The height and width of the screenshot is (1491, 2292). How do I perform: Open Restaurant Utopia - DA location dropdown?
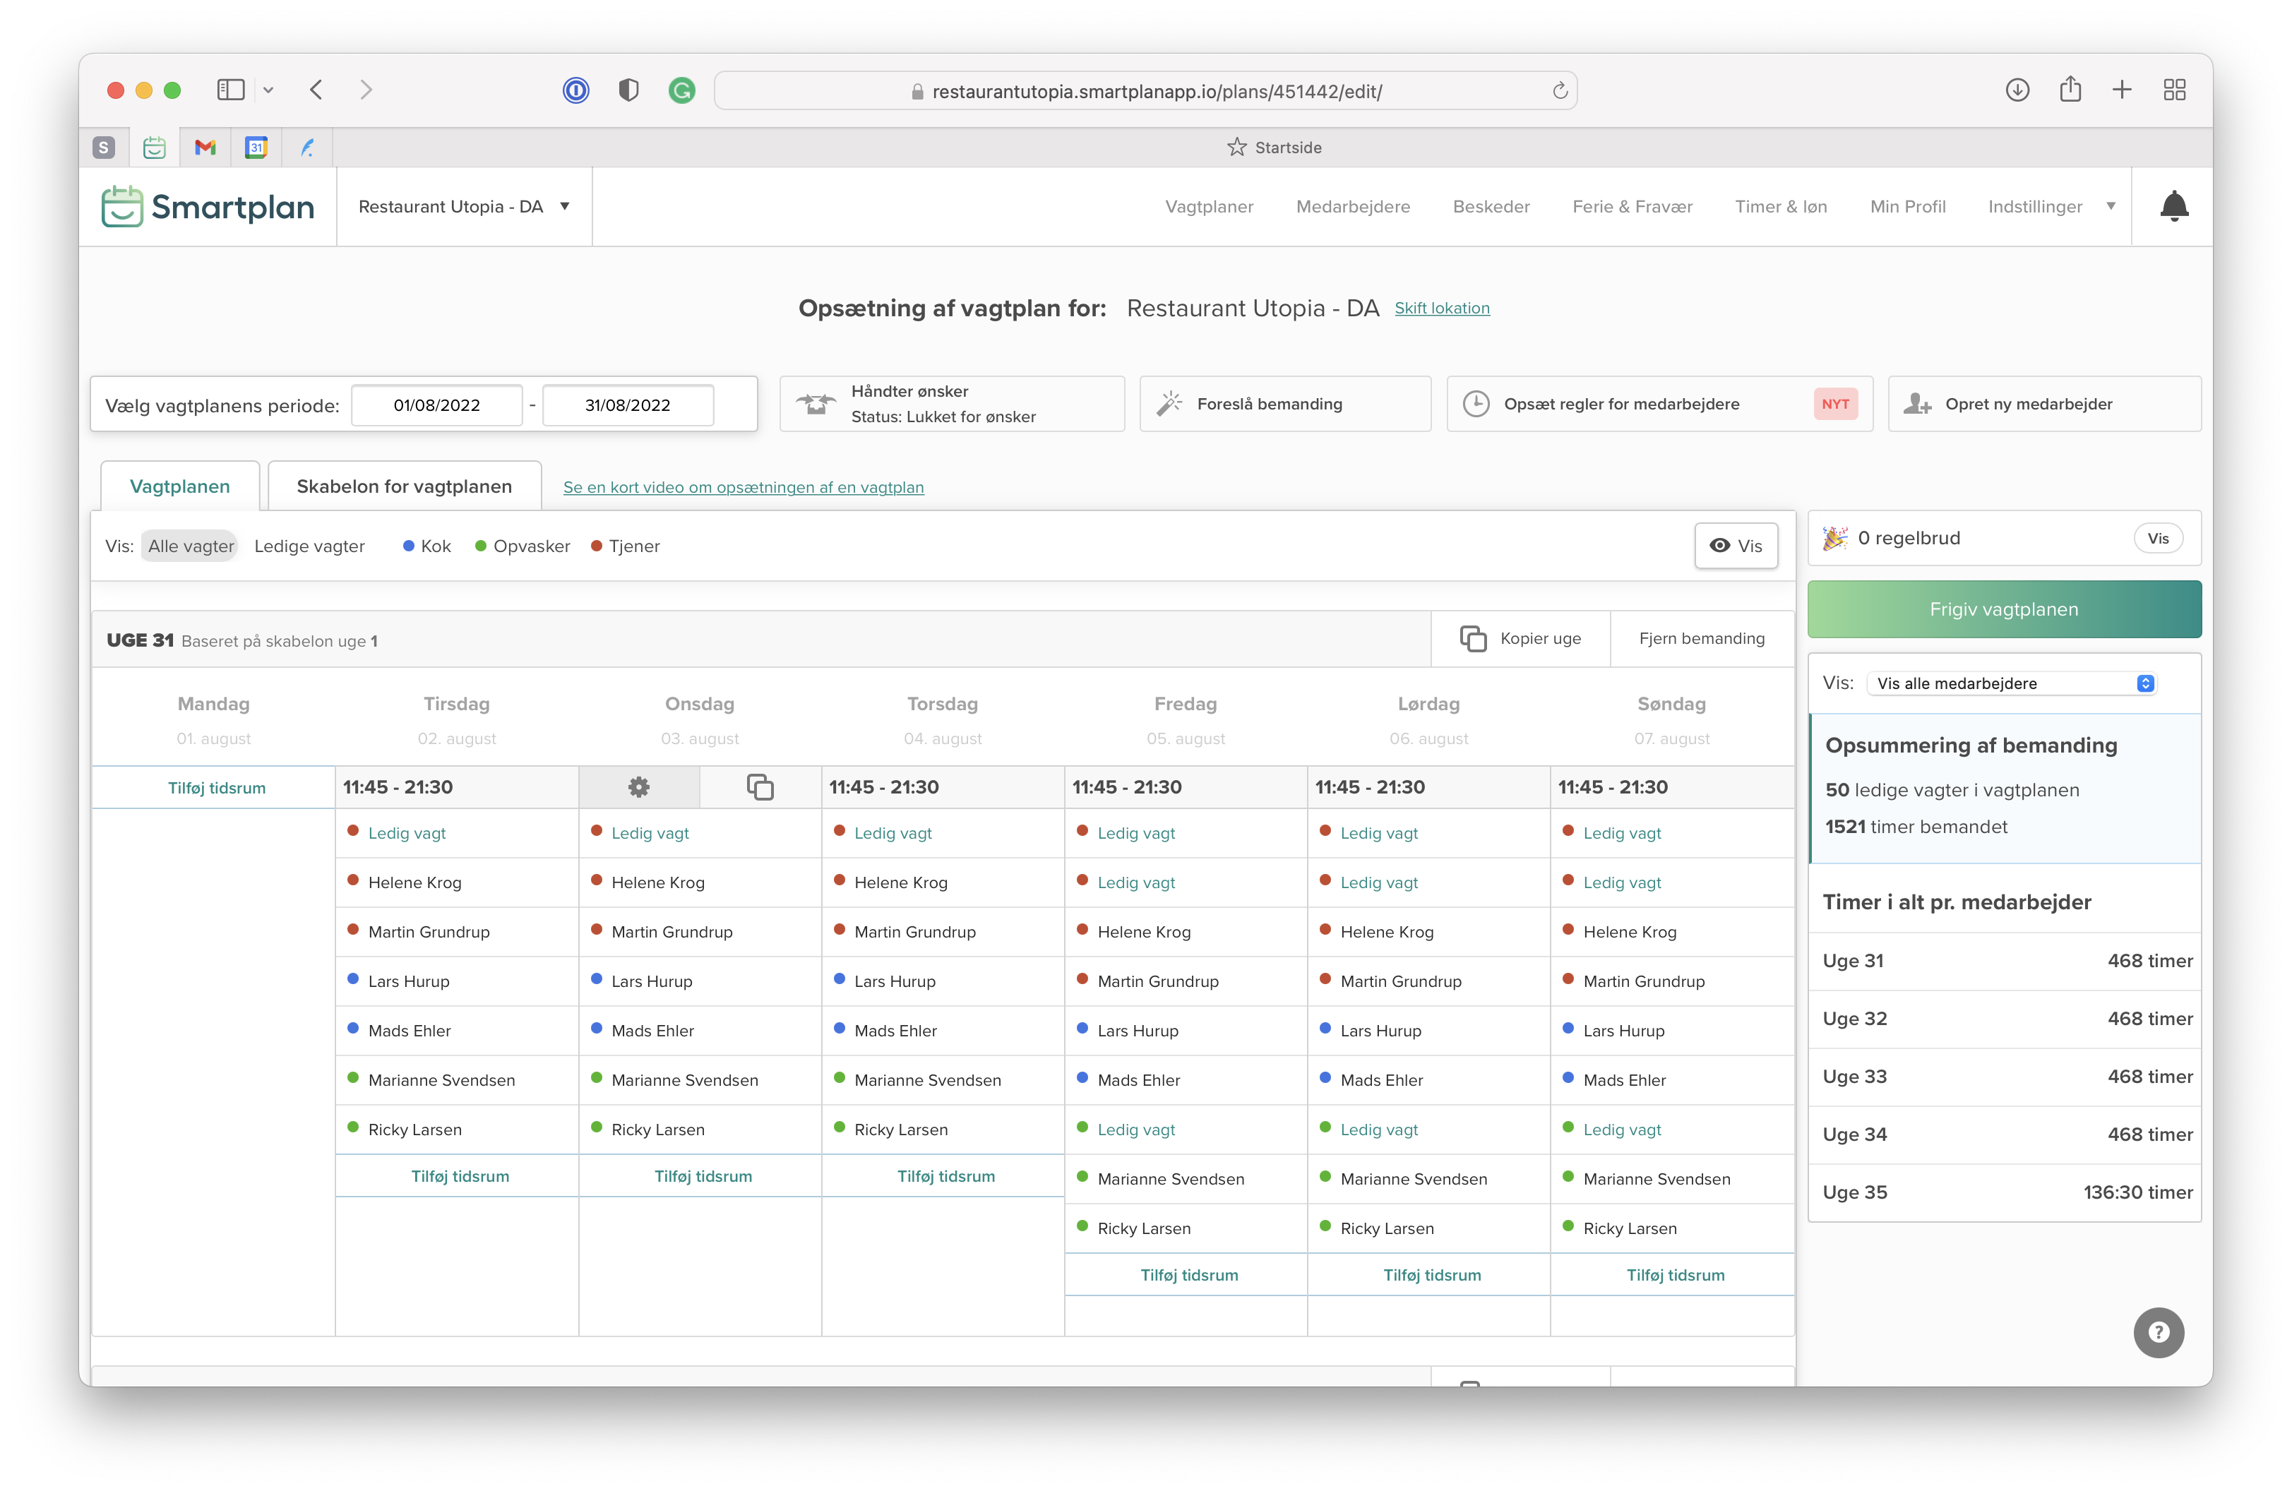tap(464, 206)
